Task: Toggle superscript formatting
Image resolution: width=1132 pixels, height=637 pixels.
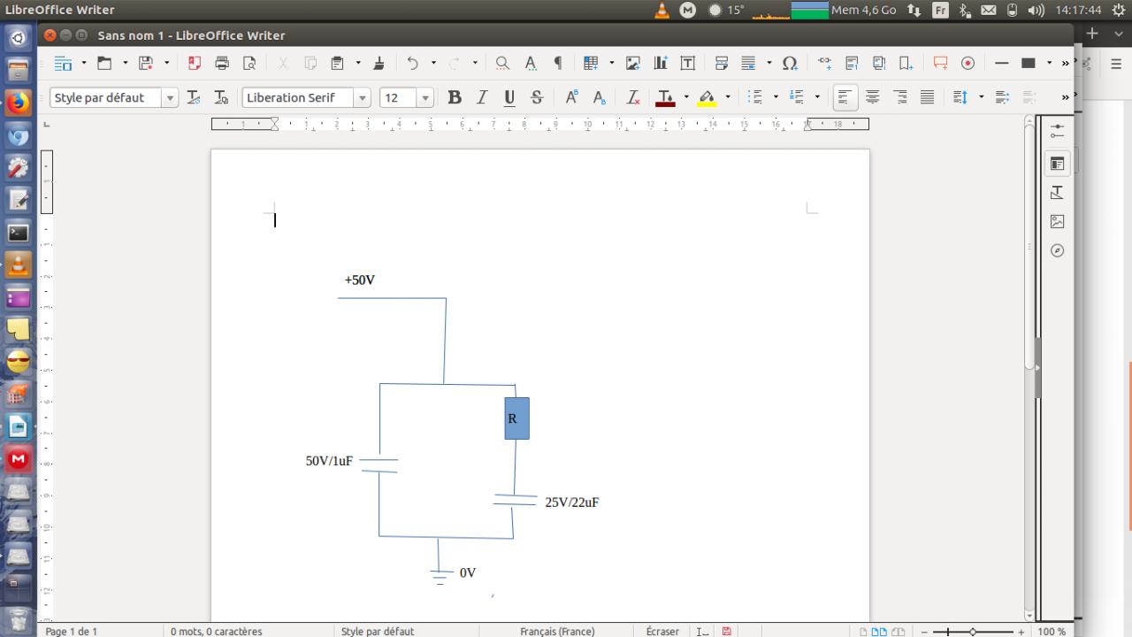Action: [571, 97]
